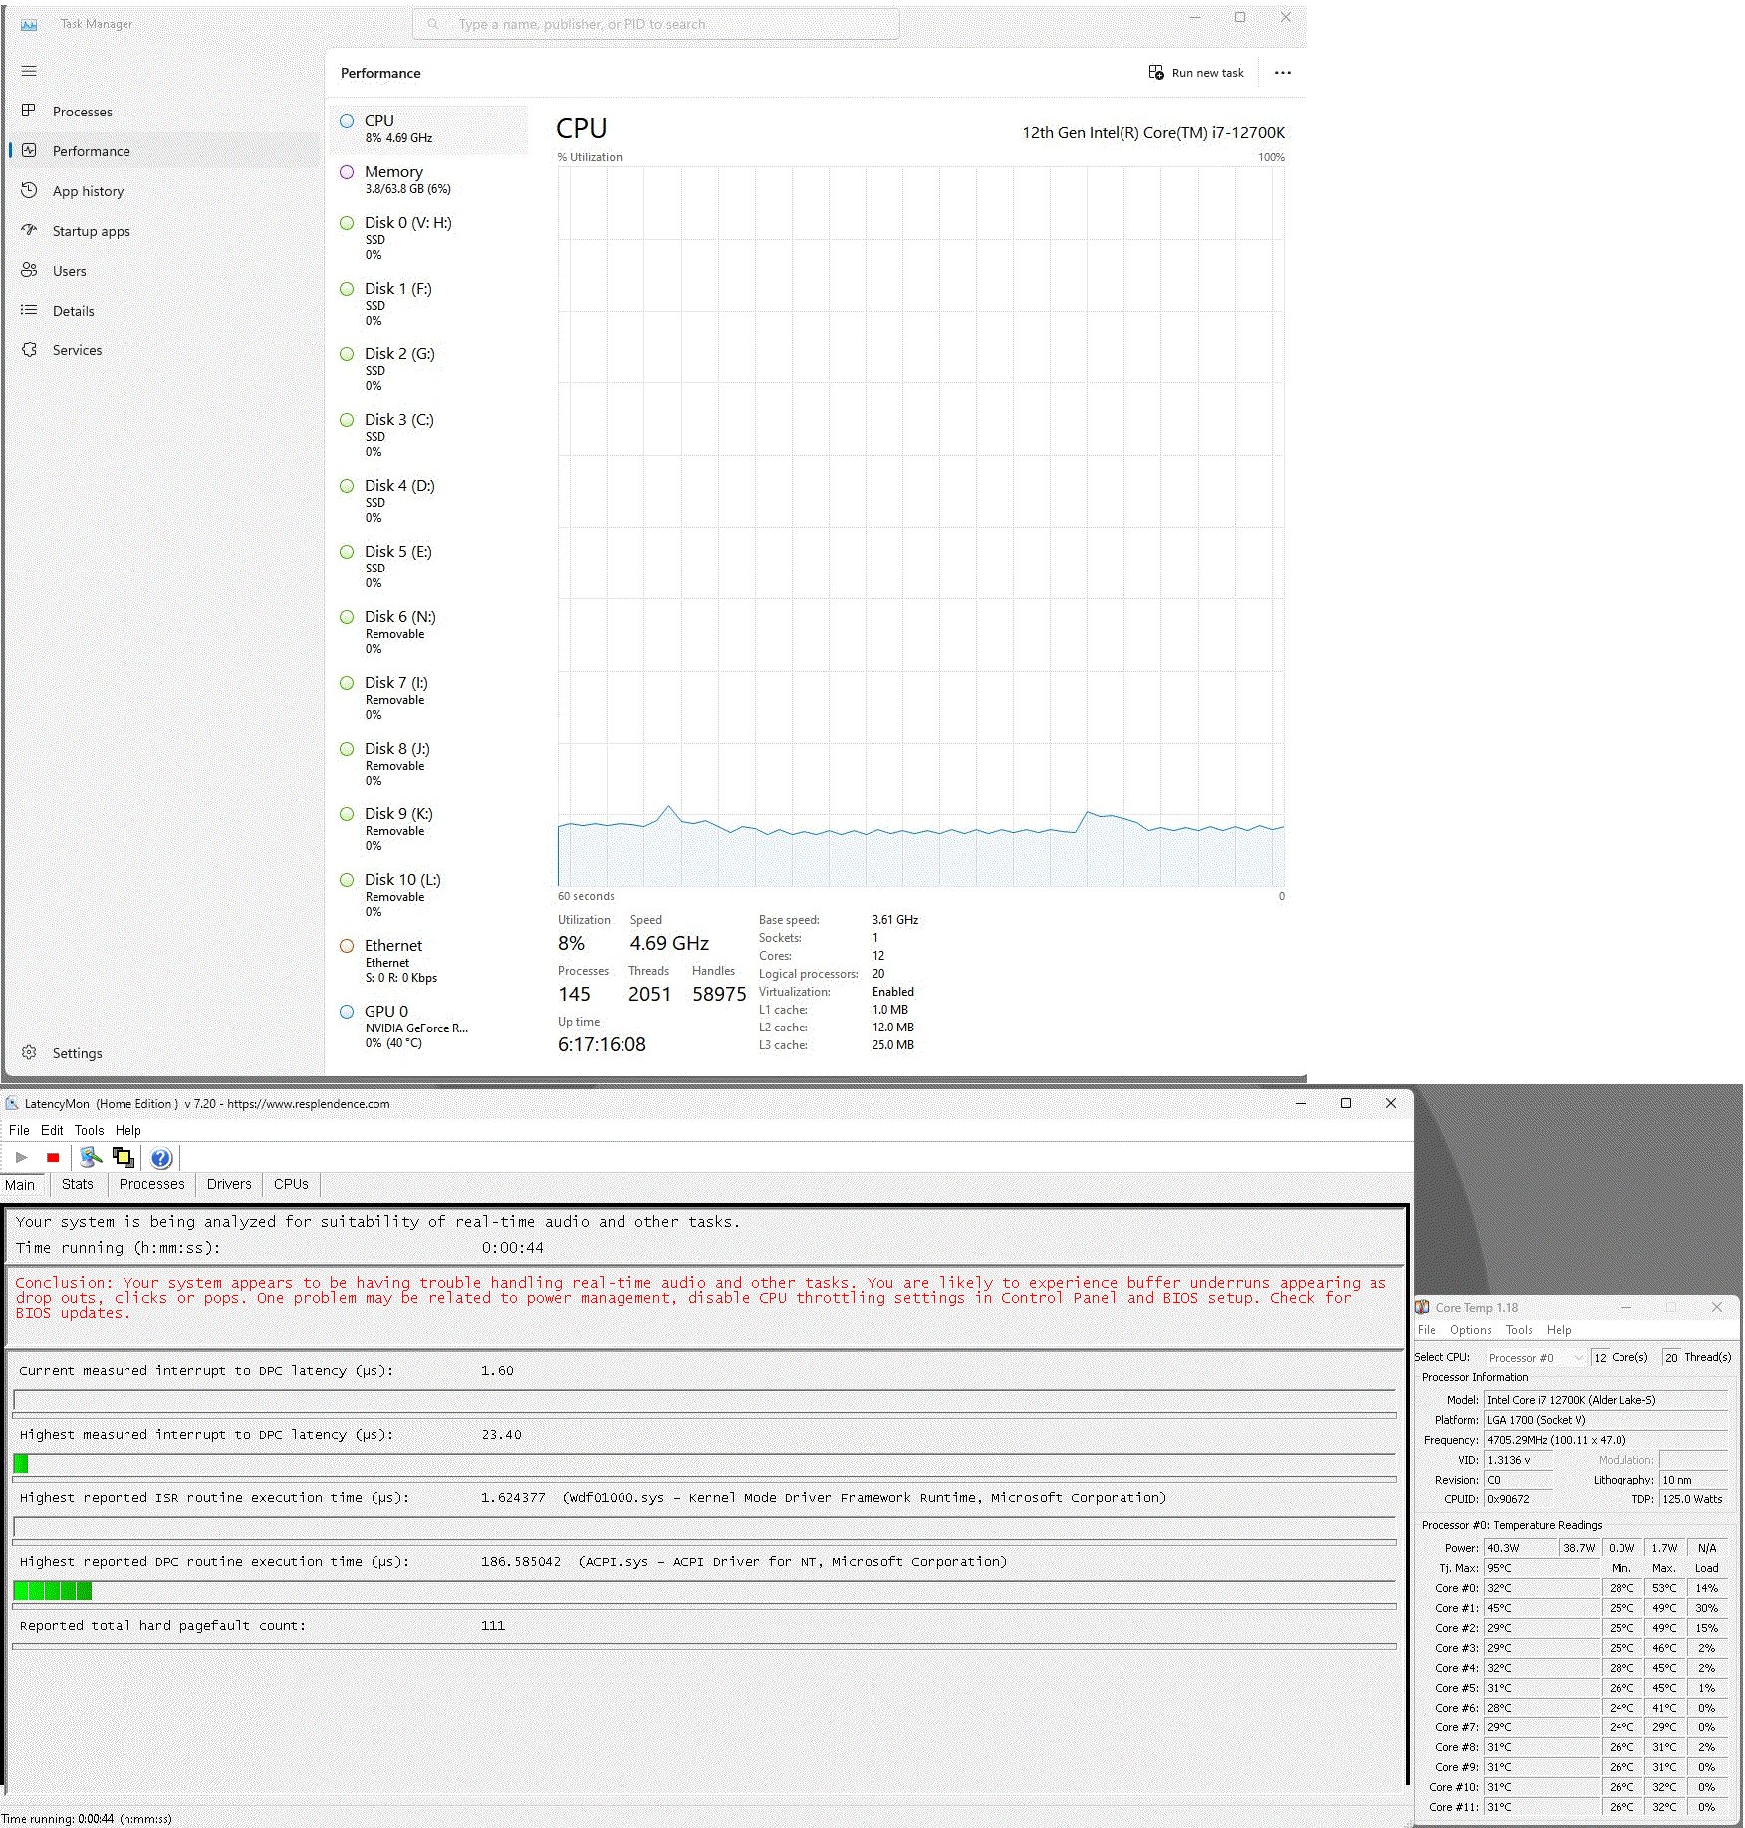Click Run new task in Task Manager
Screen dimensions: 1745x1828
(x=1196, y=73)
